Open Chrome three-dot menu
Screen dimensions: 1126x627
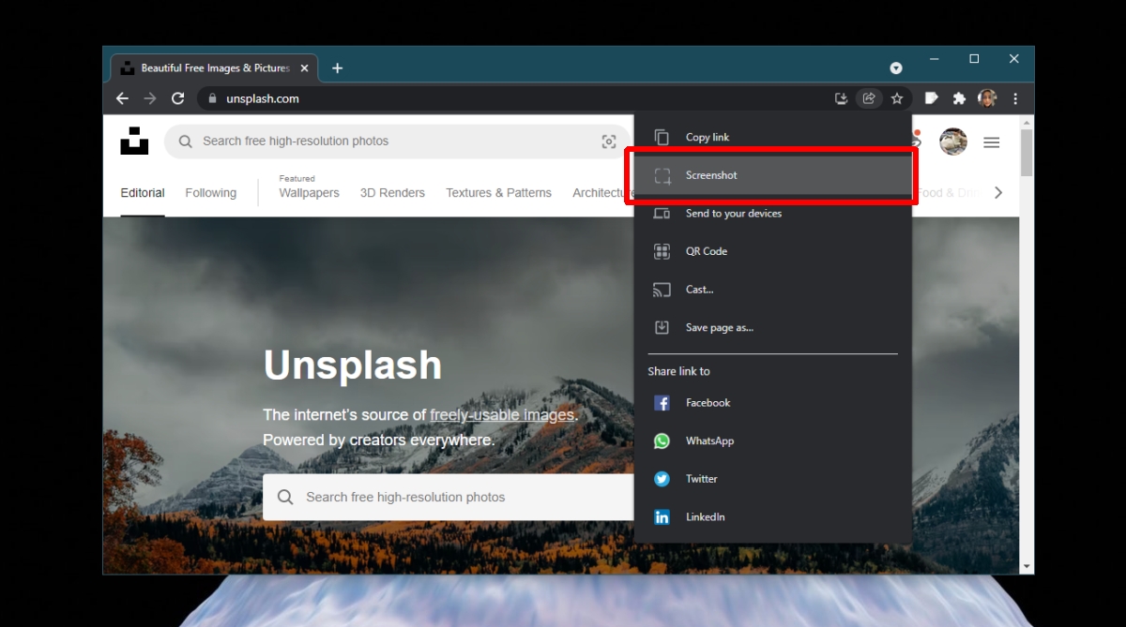click(x=1015, y=98)
